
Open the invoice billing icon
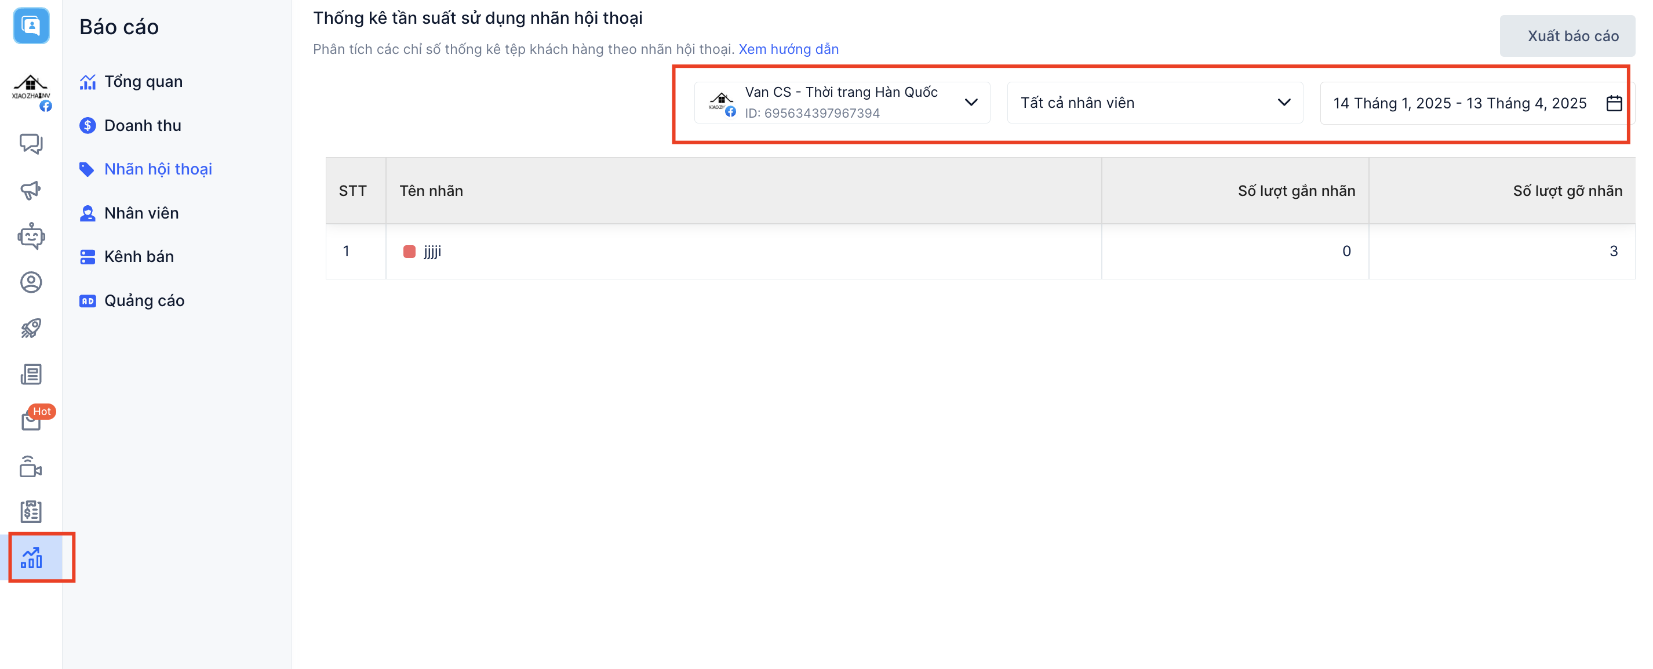[31, 512]
